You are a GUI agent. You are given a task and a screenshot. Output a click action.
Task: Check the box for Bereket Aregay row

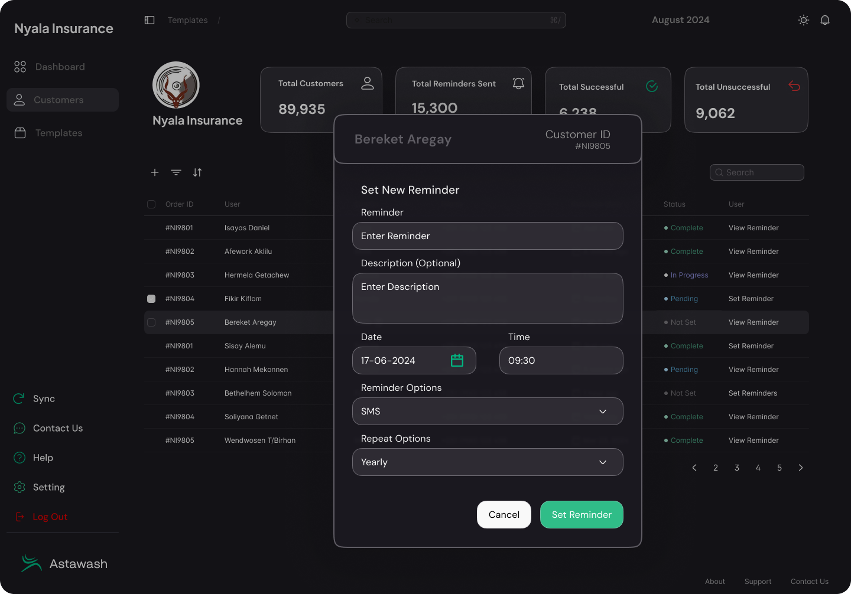(151, 322)
